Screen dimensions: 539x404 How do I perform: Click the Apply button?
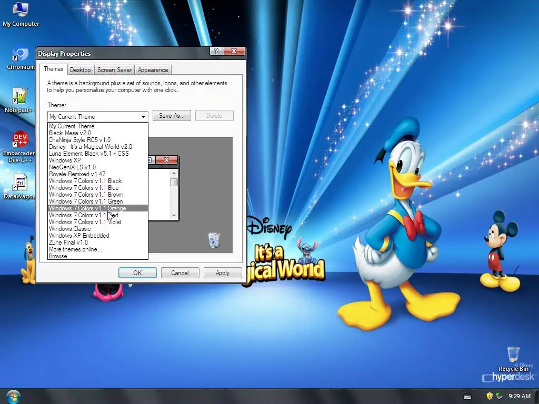pyautogui.click(x=223, y=273)
